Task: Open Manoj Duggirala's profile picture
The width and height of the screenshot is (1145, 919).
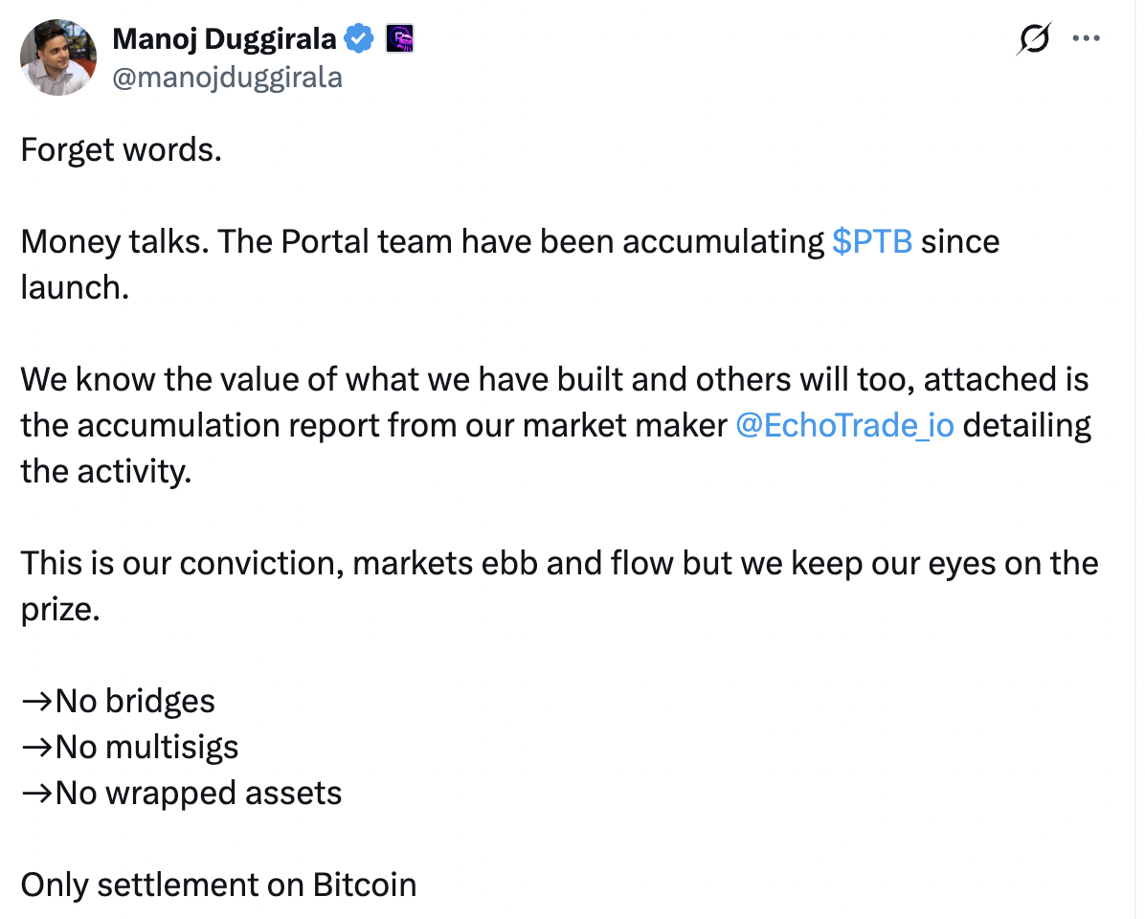Action: coord(58,57)
